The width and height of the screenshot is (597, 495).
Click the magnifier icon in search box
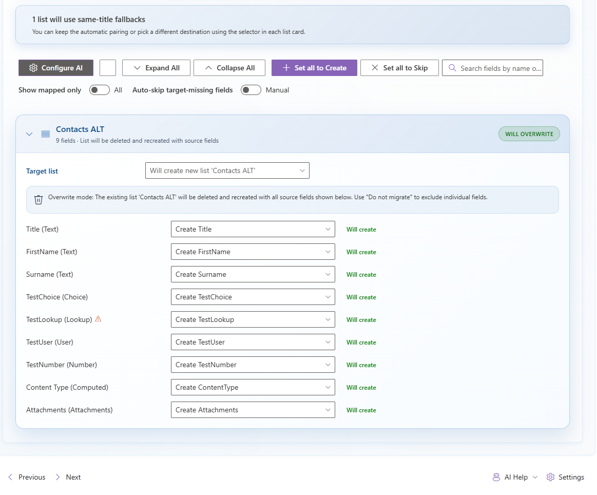pyautogui.click(x=452, y=68)
